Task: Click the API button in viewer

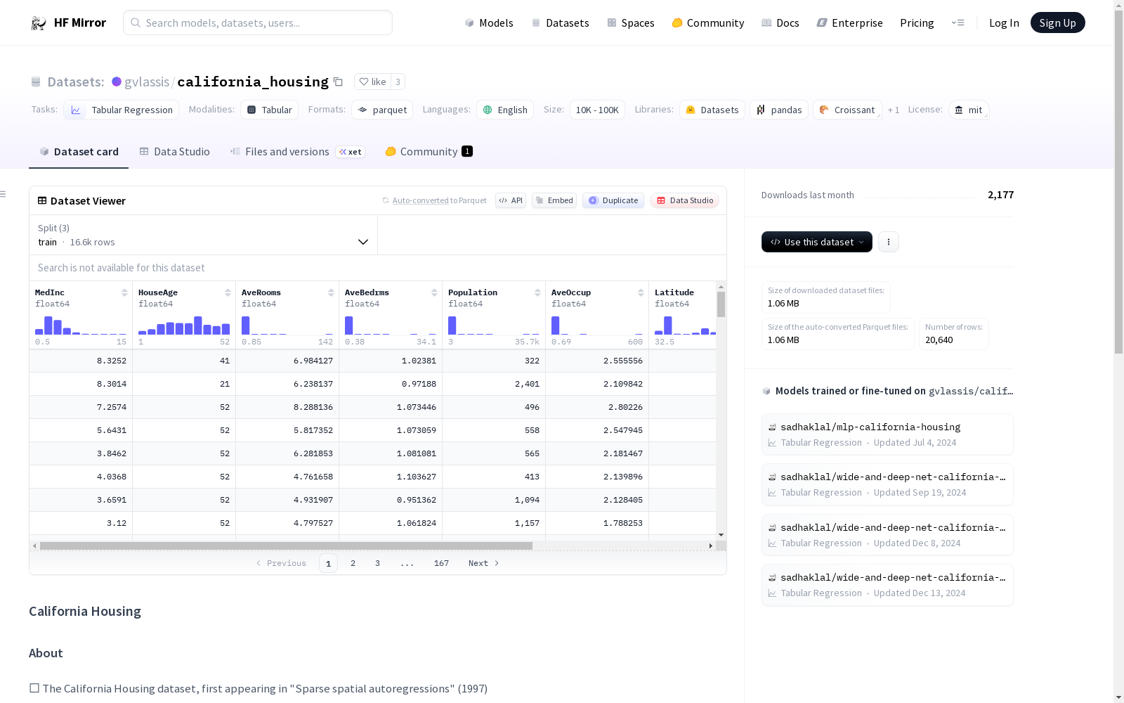Action: point(511,200)
